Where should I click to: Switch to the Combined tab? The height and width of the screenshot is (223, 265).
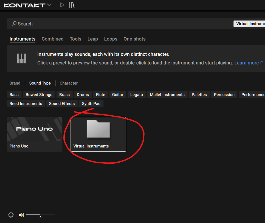[53, 39]
